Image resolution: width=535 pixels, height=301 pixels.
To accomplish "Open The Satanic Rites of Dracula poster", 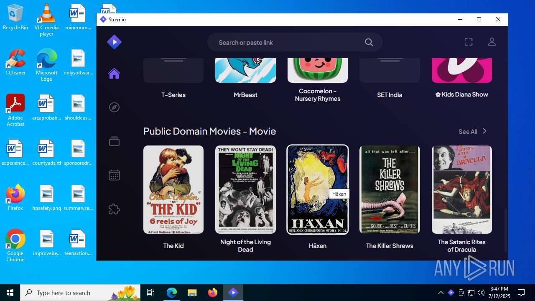I will tap(462, 189).
